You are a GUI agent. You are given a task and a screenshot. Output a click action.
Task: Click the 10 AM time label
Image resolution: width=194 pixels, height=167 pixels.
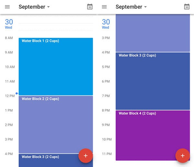pos(10,67)
